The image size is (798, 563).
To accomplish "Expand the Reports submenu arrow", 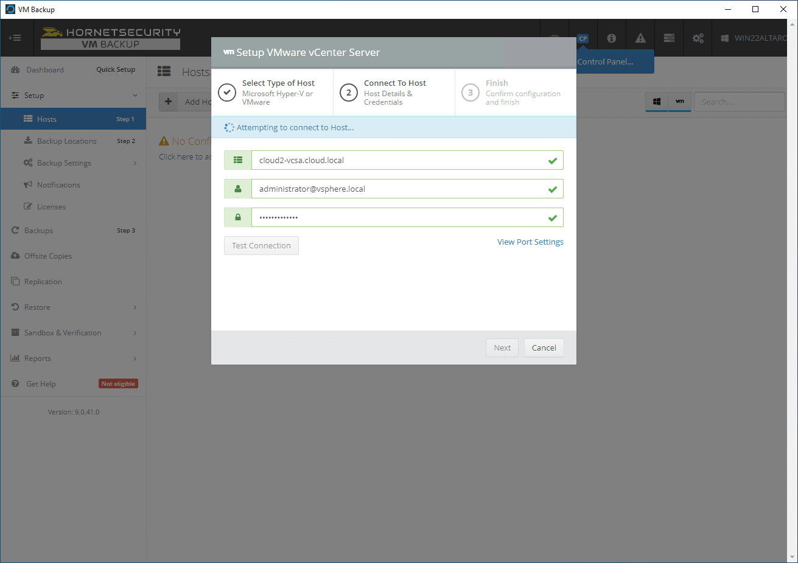I will (135, 358).
